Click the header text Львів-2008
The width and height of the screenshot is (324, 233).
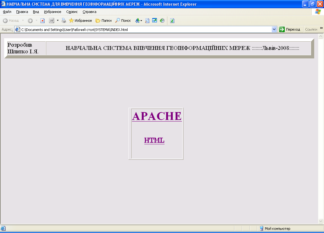click(276, 48)
